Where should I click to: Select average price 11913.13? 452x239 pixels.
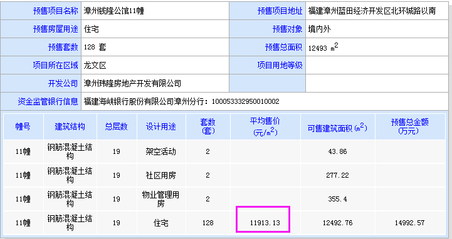265,223
